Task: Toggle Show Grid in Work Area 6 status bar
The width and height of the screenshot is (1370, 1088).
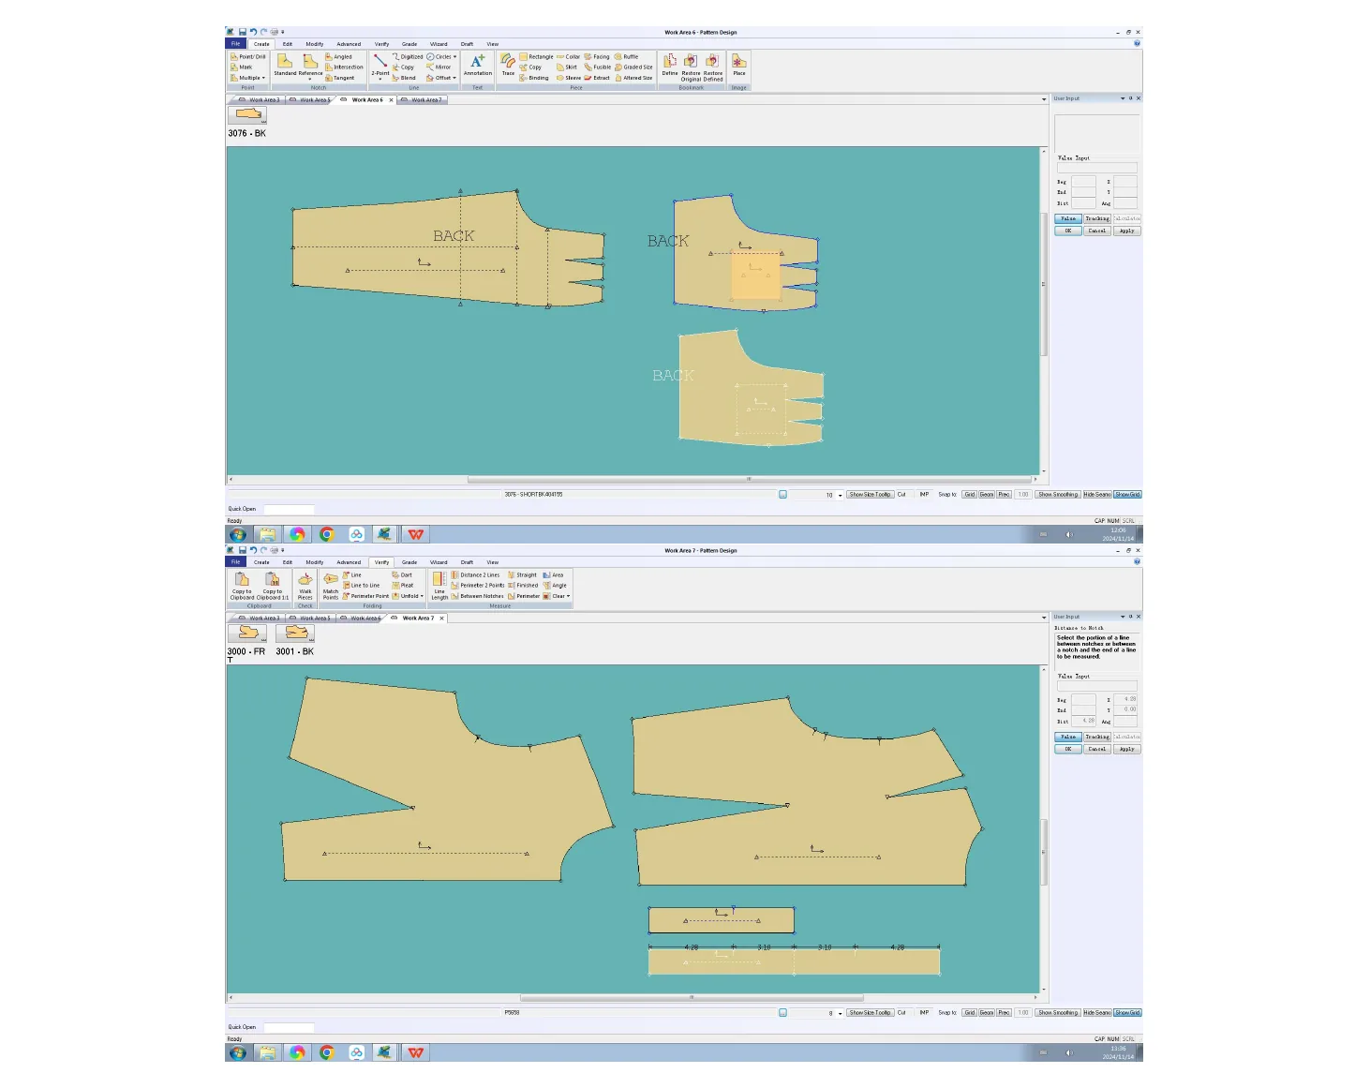Action: (1128, 495)
